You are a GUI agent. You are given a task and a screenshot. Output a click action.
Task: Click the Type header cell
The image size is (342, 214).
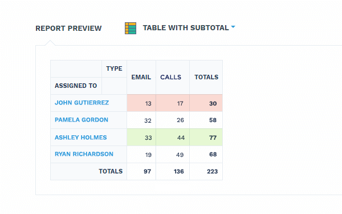(114, 68)
